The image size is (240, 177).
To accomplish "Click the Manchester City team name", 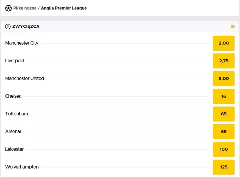I will point(22,43).
